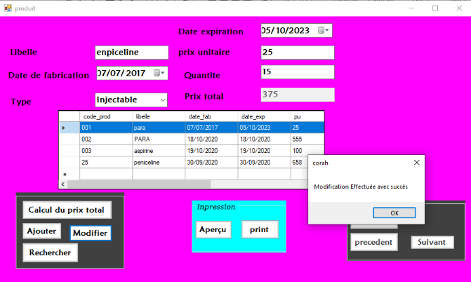Click the Suivant button
The image size is (471, 282).
(x=432, y=242)
